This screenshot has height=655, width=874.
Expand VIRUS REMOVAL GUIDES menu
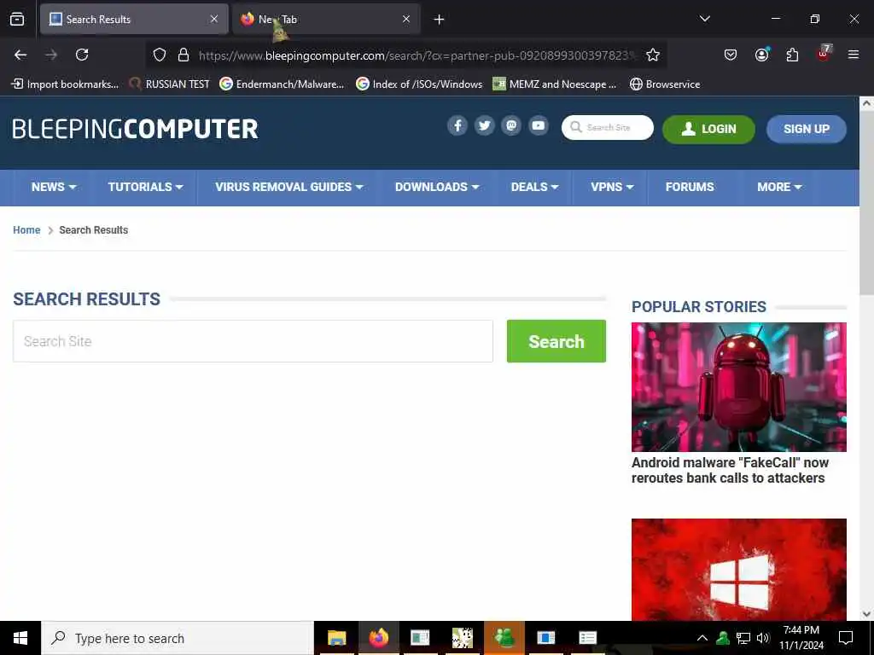288,187
